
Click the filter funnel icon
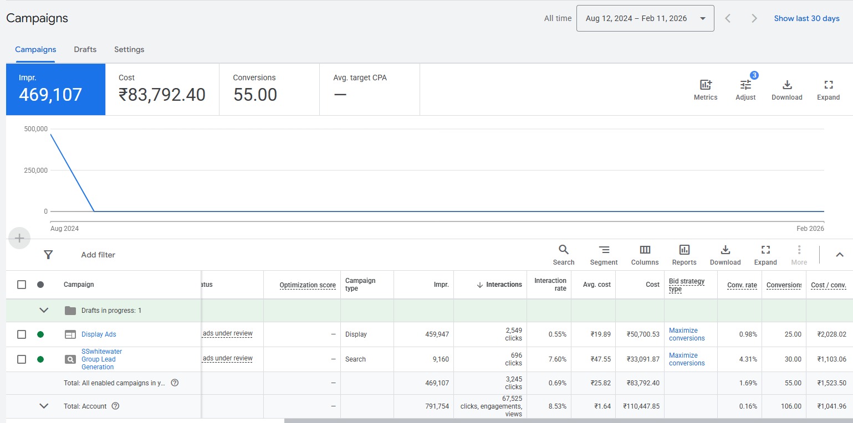(x=48, y=255)
